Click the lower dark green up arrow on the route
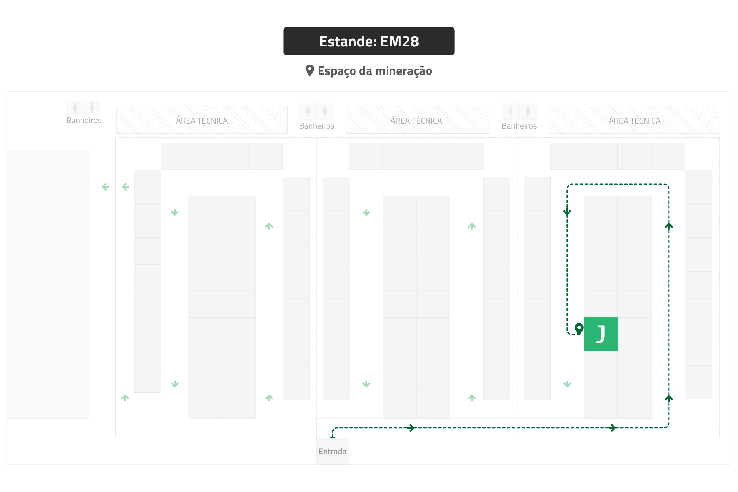 tap(669, 398)
